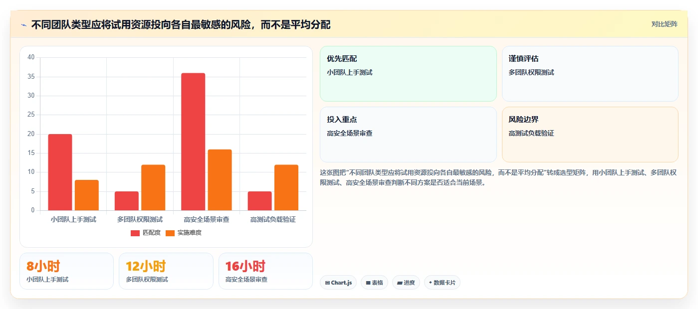Click the orange bar for 高测试负载验证
698x309 pixels.
point(286,187)
